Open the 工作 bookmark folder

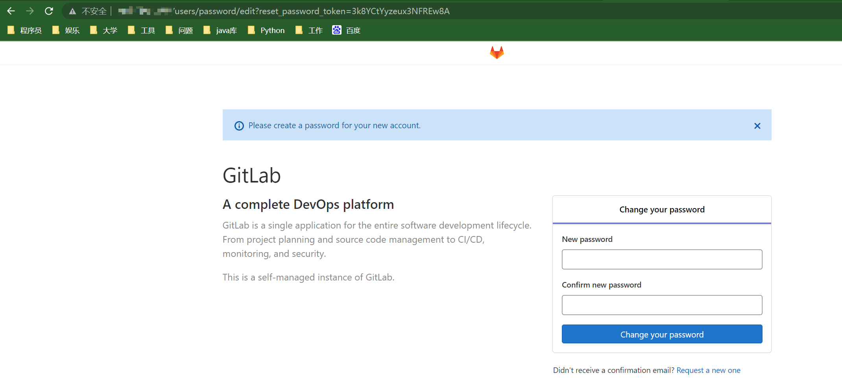coord(309,30)
